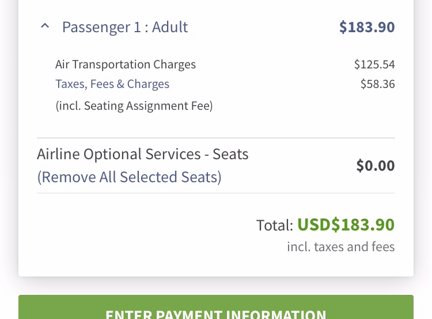Open the Taxes, Fees & Charges link

[x=112, y=84]
